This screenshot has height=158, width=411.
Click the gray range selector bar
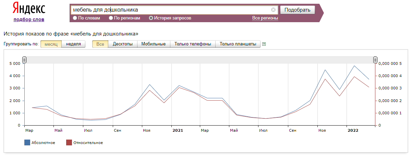point(200,60)
